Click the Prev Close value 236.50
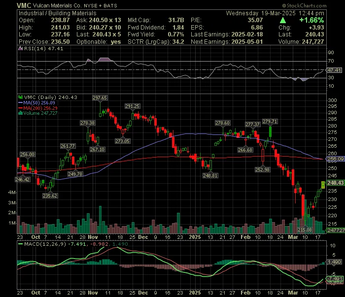Viewport: 345px width, 297px height. (x=60, y=42)
